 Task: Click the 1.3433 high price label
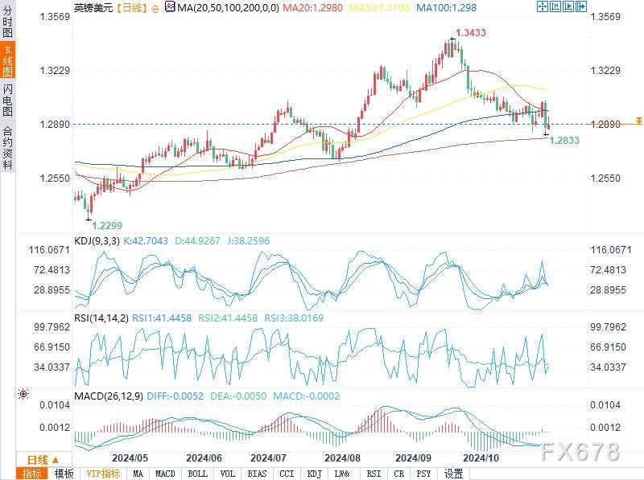pyautogui.click(x=471, y=33)
